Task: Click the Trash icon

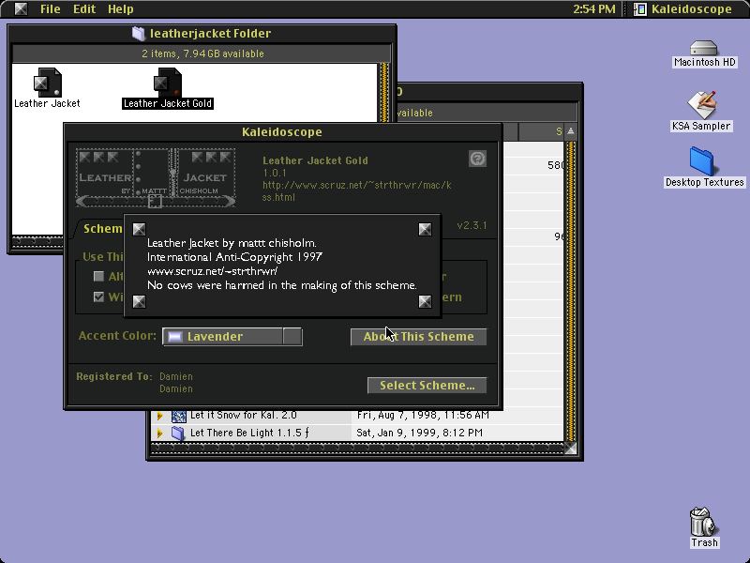Action: pos(703,522)
